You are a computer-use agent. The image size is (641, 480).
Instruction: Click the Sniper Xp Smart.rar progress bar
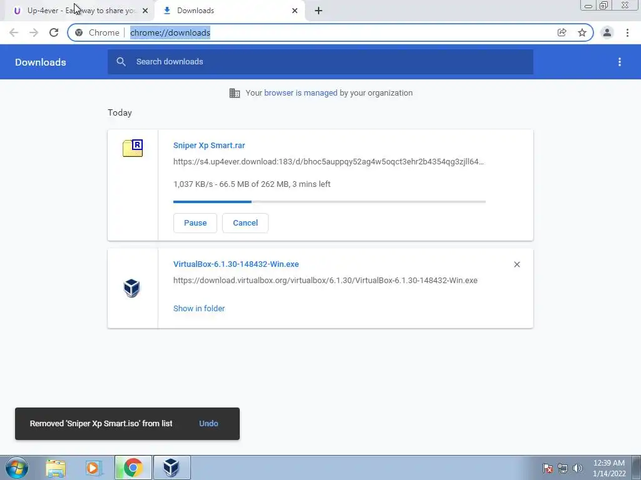click(x=329, y=202)
